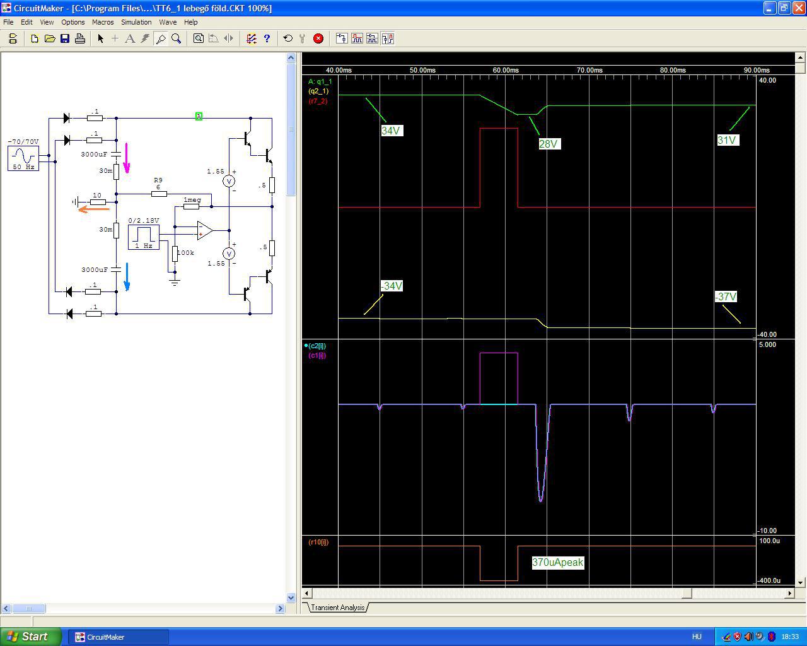
Task: Activate the Zoom magnifier tool
Action: 177,38
